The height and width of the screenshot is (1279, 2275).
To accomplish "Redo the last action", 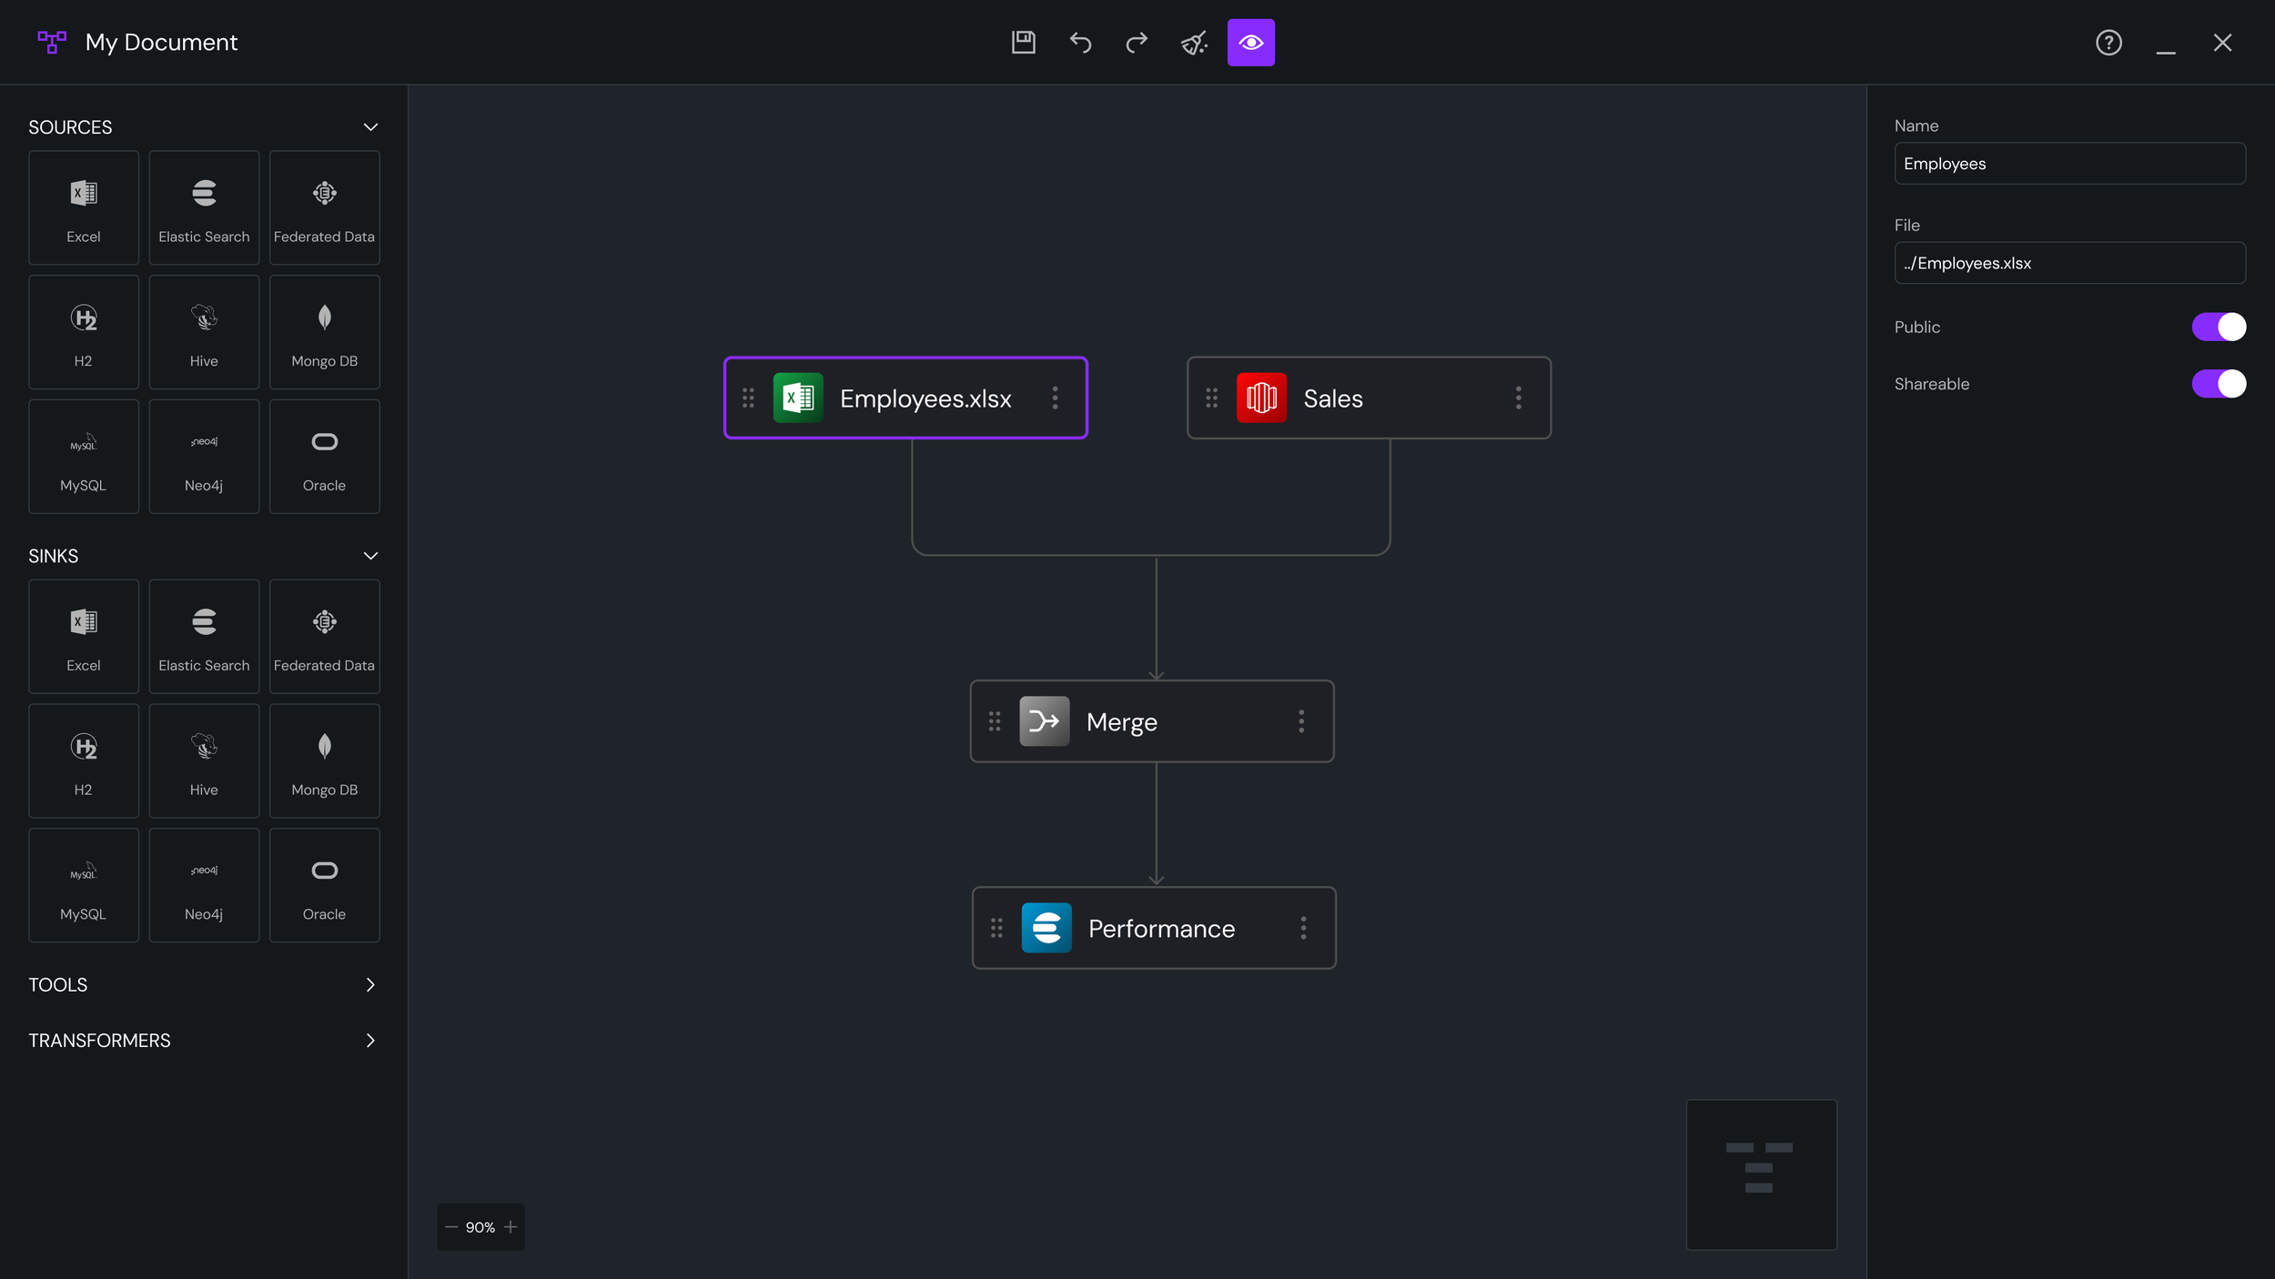I will coord(1137,42).
